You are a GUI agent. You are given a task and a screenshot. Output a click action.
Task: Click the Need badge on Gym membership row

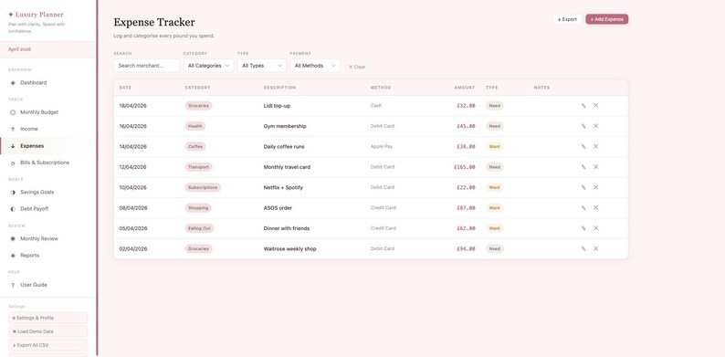point(495,126)
